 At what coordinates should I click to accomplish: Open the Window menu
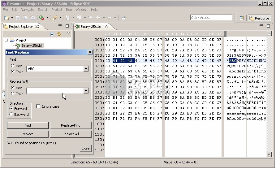coord(81,10)
